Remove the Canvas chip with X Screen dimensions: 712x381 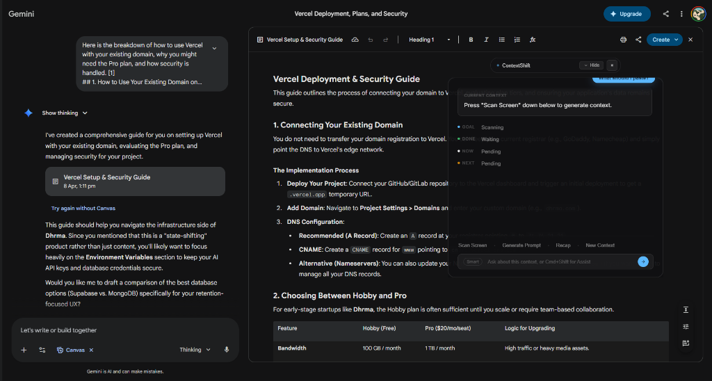coord(91,350)
